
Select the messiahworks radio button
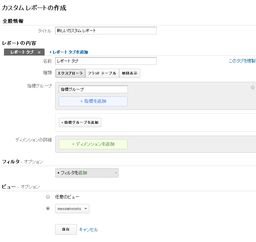tap(48, 208)
